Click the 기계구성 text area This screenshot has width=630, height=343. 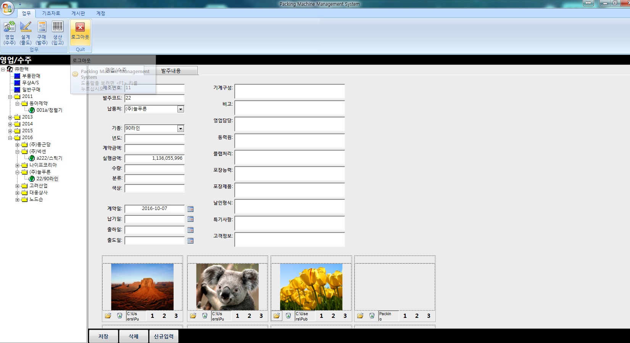click(290, 91)
